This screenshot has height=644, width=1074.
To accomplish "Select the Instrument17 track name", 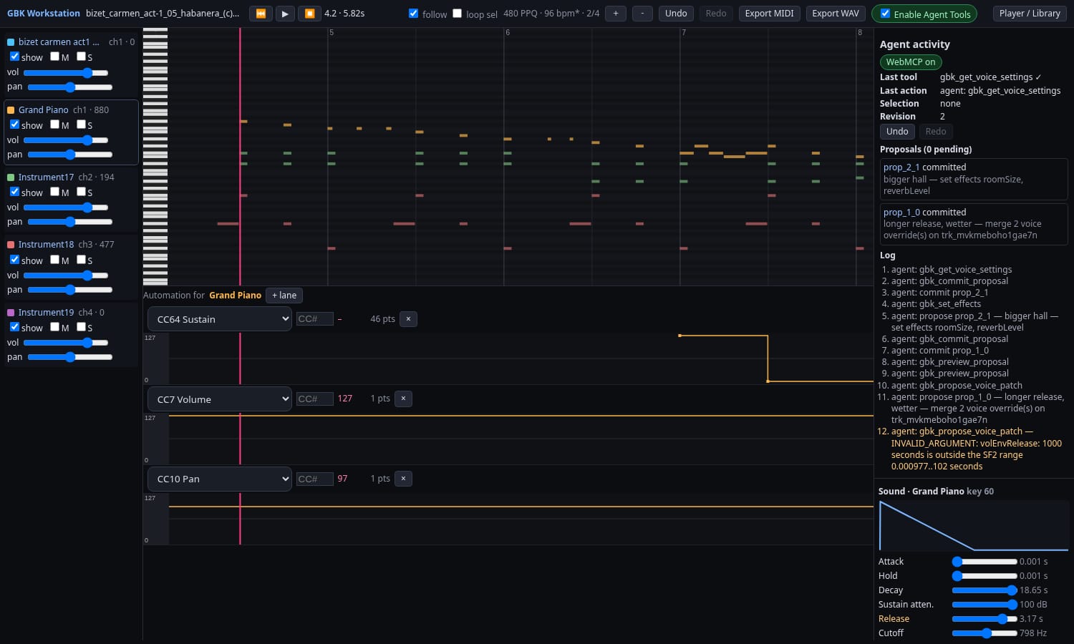I will pos(46,177).
